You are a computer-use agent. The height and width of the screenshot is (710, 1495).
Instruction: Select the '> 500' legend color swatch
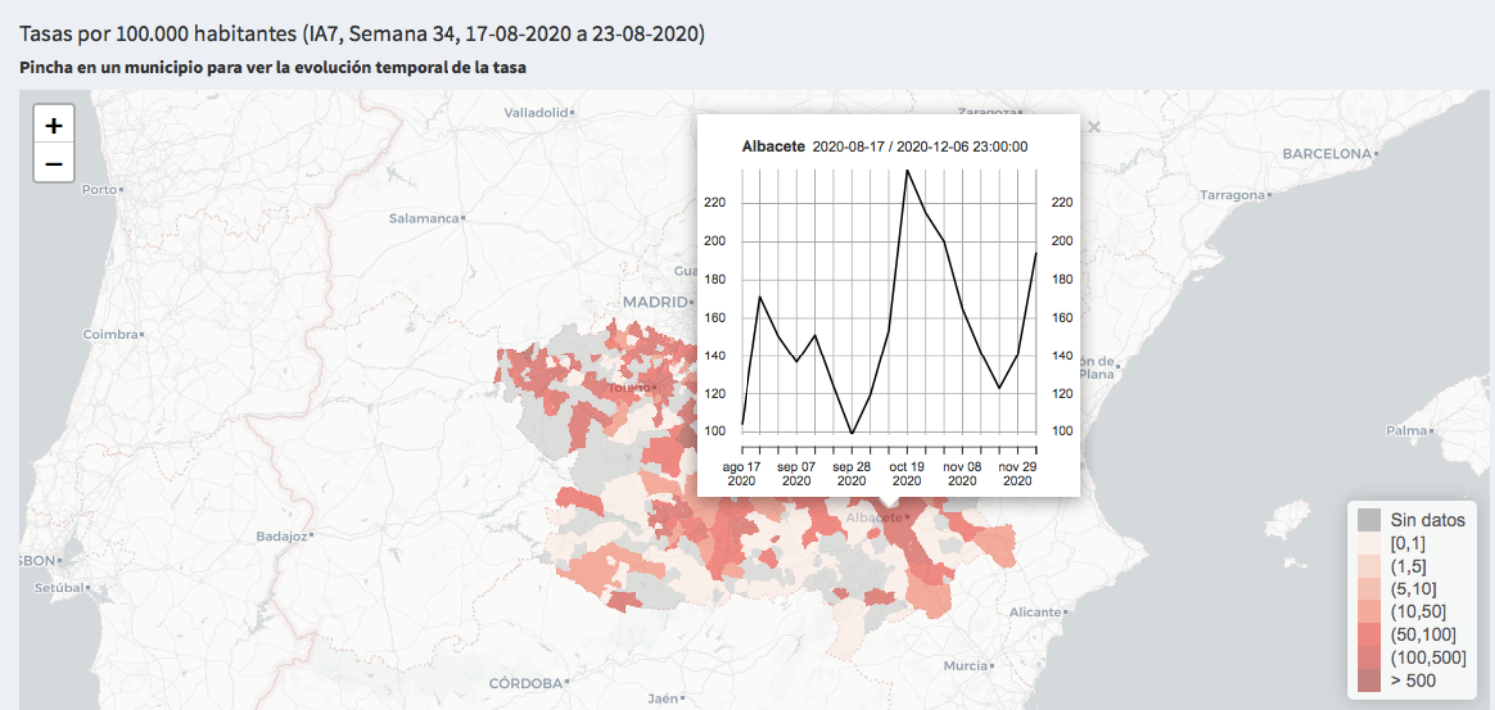coord(1369,681)
